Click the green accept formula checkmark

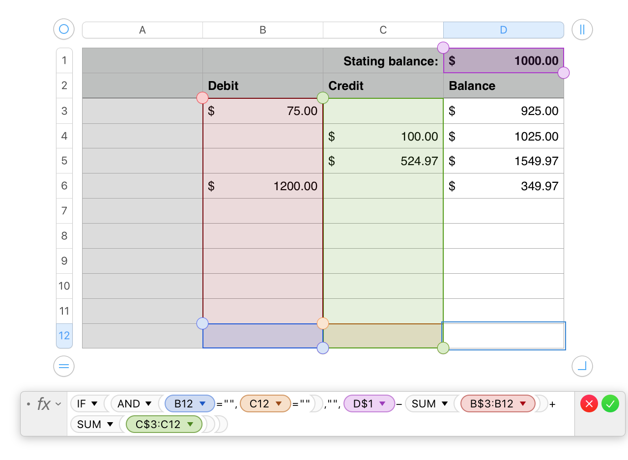pyautogui.click(x=610, y=404)
